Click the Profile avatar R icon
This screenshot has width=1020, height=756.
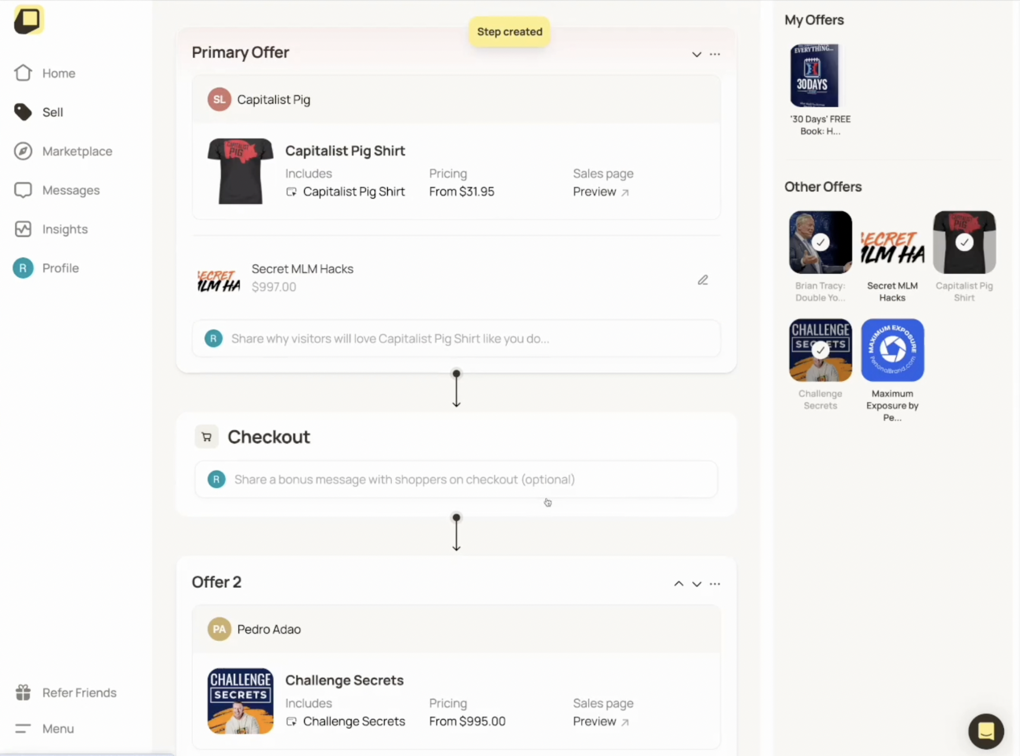(x=23, y=268)
